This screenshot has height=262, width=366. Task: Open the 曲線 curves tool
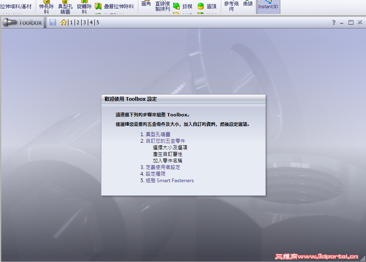coord(248,4)
